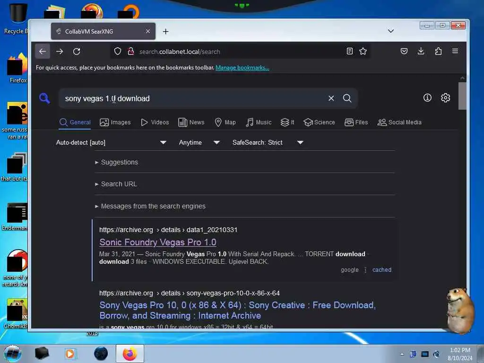Open the Auto-detect language dropdown

[x=111, y=142]
